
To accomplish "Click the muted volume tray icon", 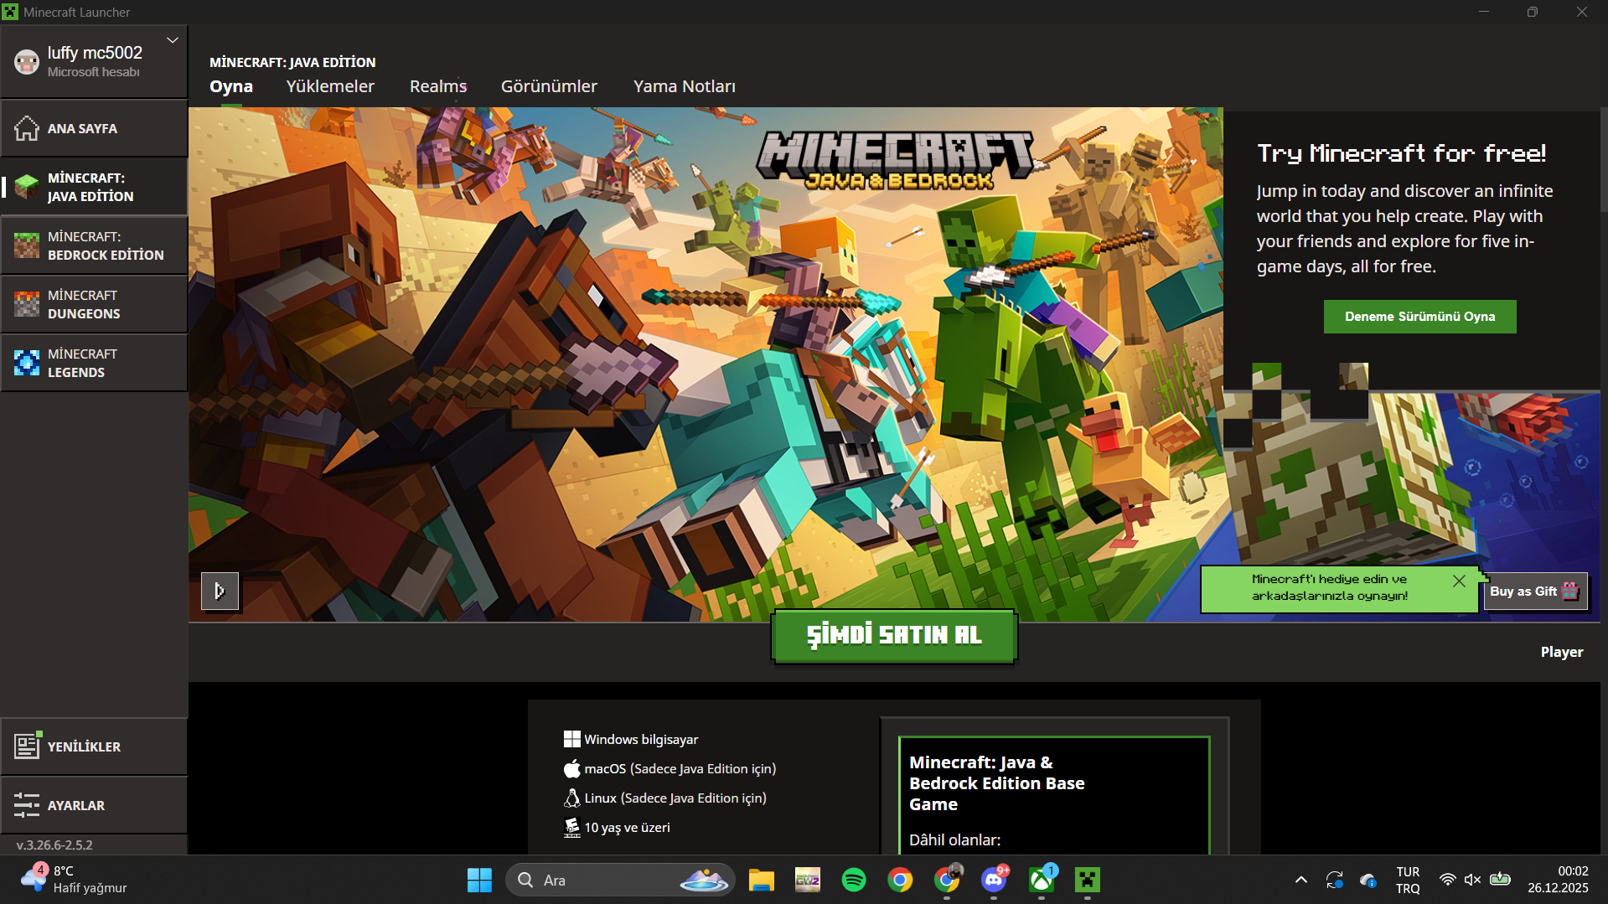I will click(x=1472, y=880).
